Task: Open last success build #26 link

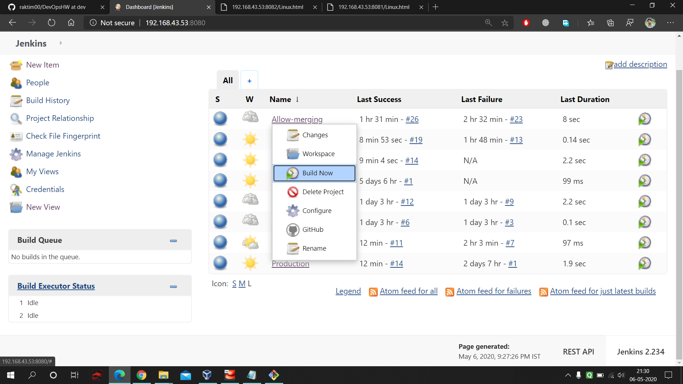Action: pyautogui.click(x=412, y=119)
